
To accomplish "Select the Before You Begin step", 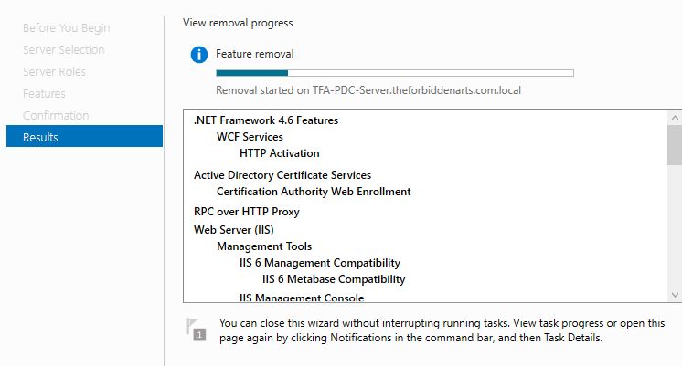I will tap(66, 28).
